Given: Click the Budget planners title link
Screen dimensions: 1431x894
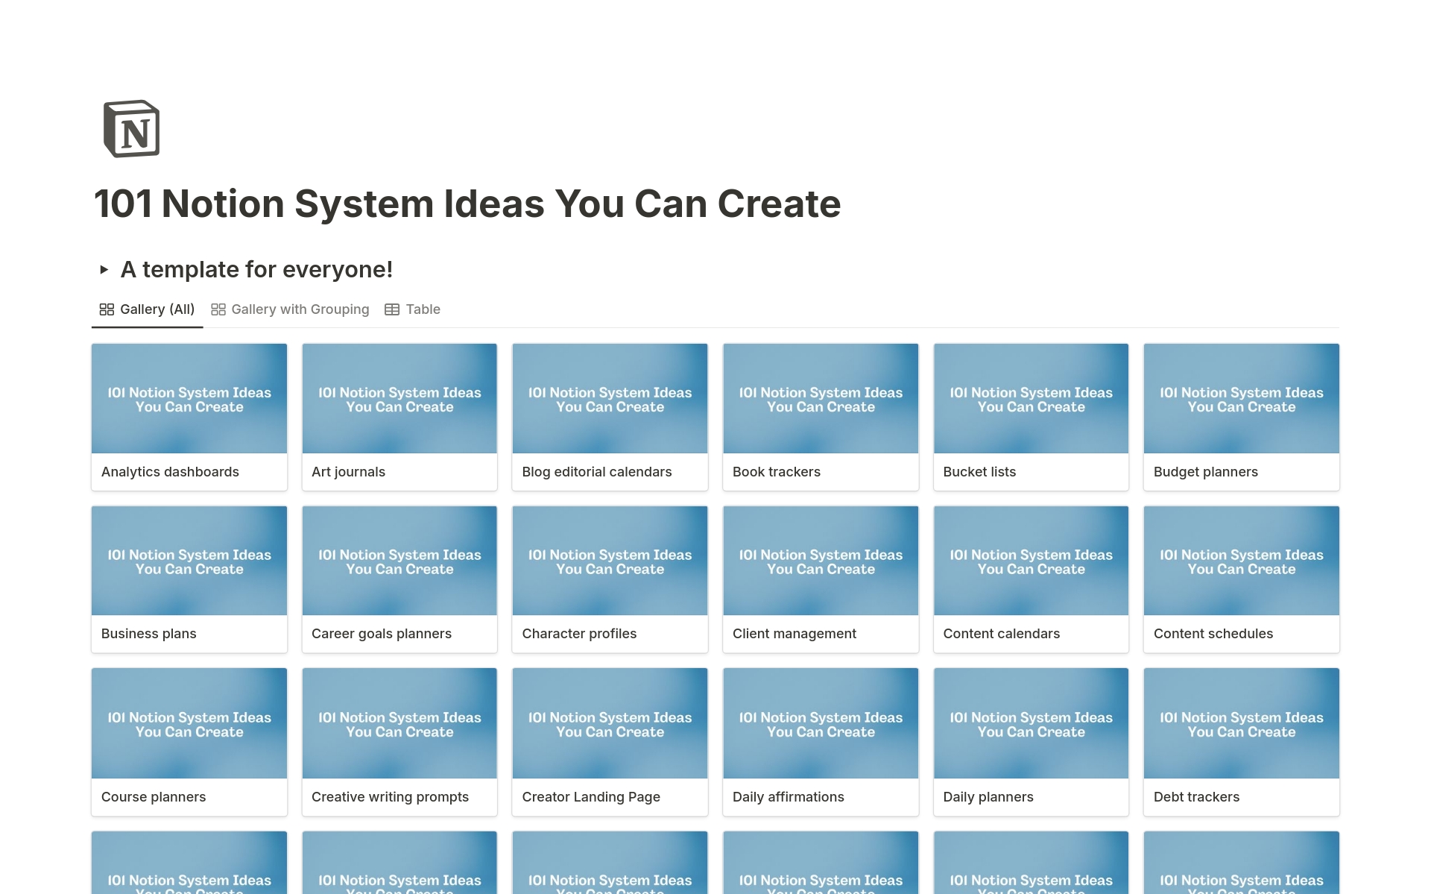Looking at the screenshot, I should (x=1205, y=472).
